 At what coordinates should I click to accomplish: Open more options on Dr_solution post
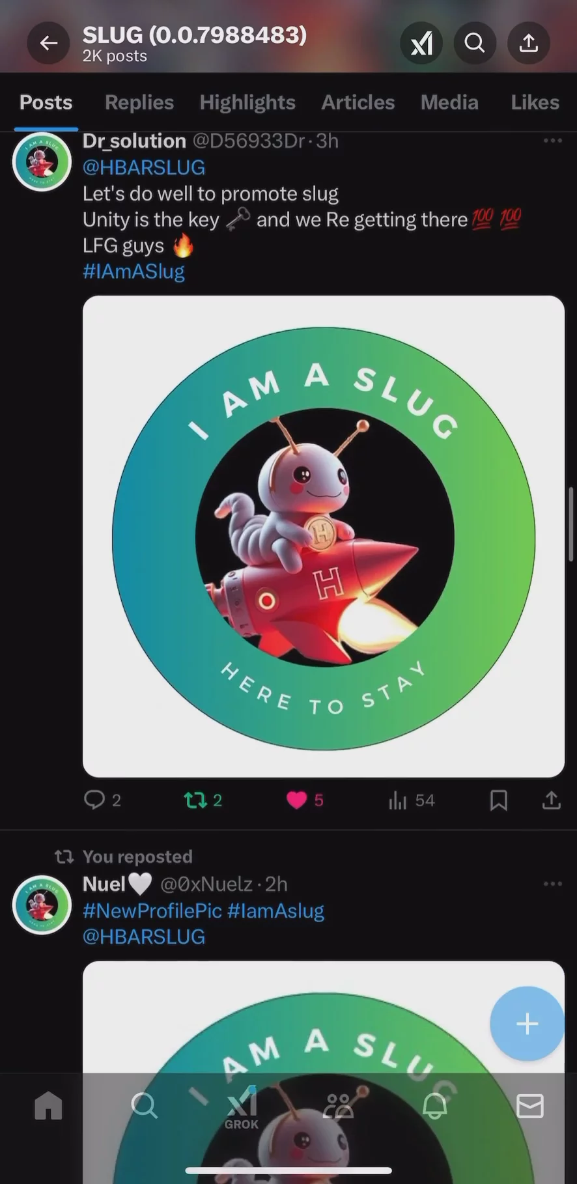click(x=552, y=141)
